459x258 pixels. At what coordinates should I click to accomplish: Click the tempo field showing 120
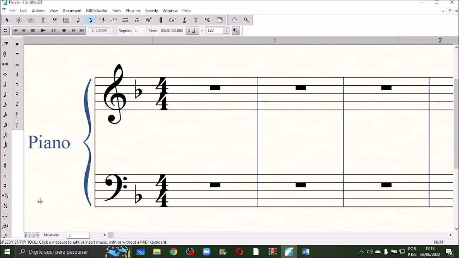click(x=215, y=30)
